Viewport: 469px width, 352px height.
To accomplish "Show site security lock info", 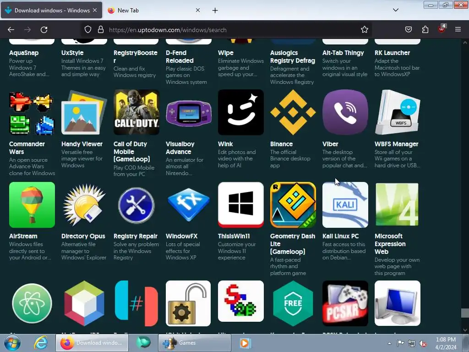I will [101, 30].
